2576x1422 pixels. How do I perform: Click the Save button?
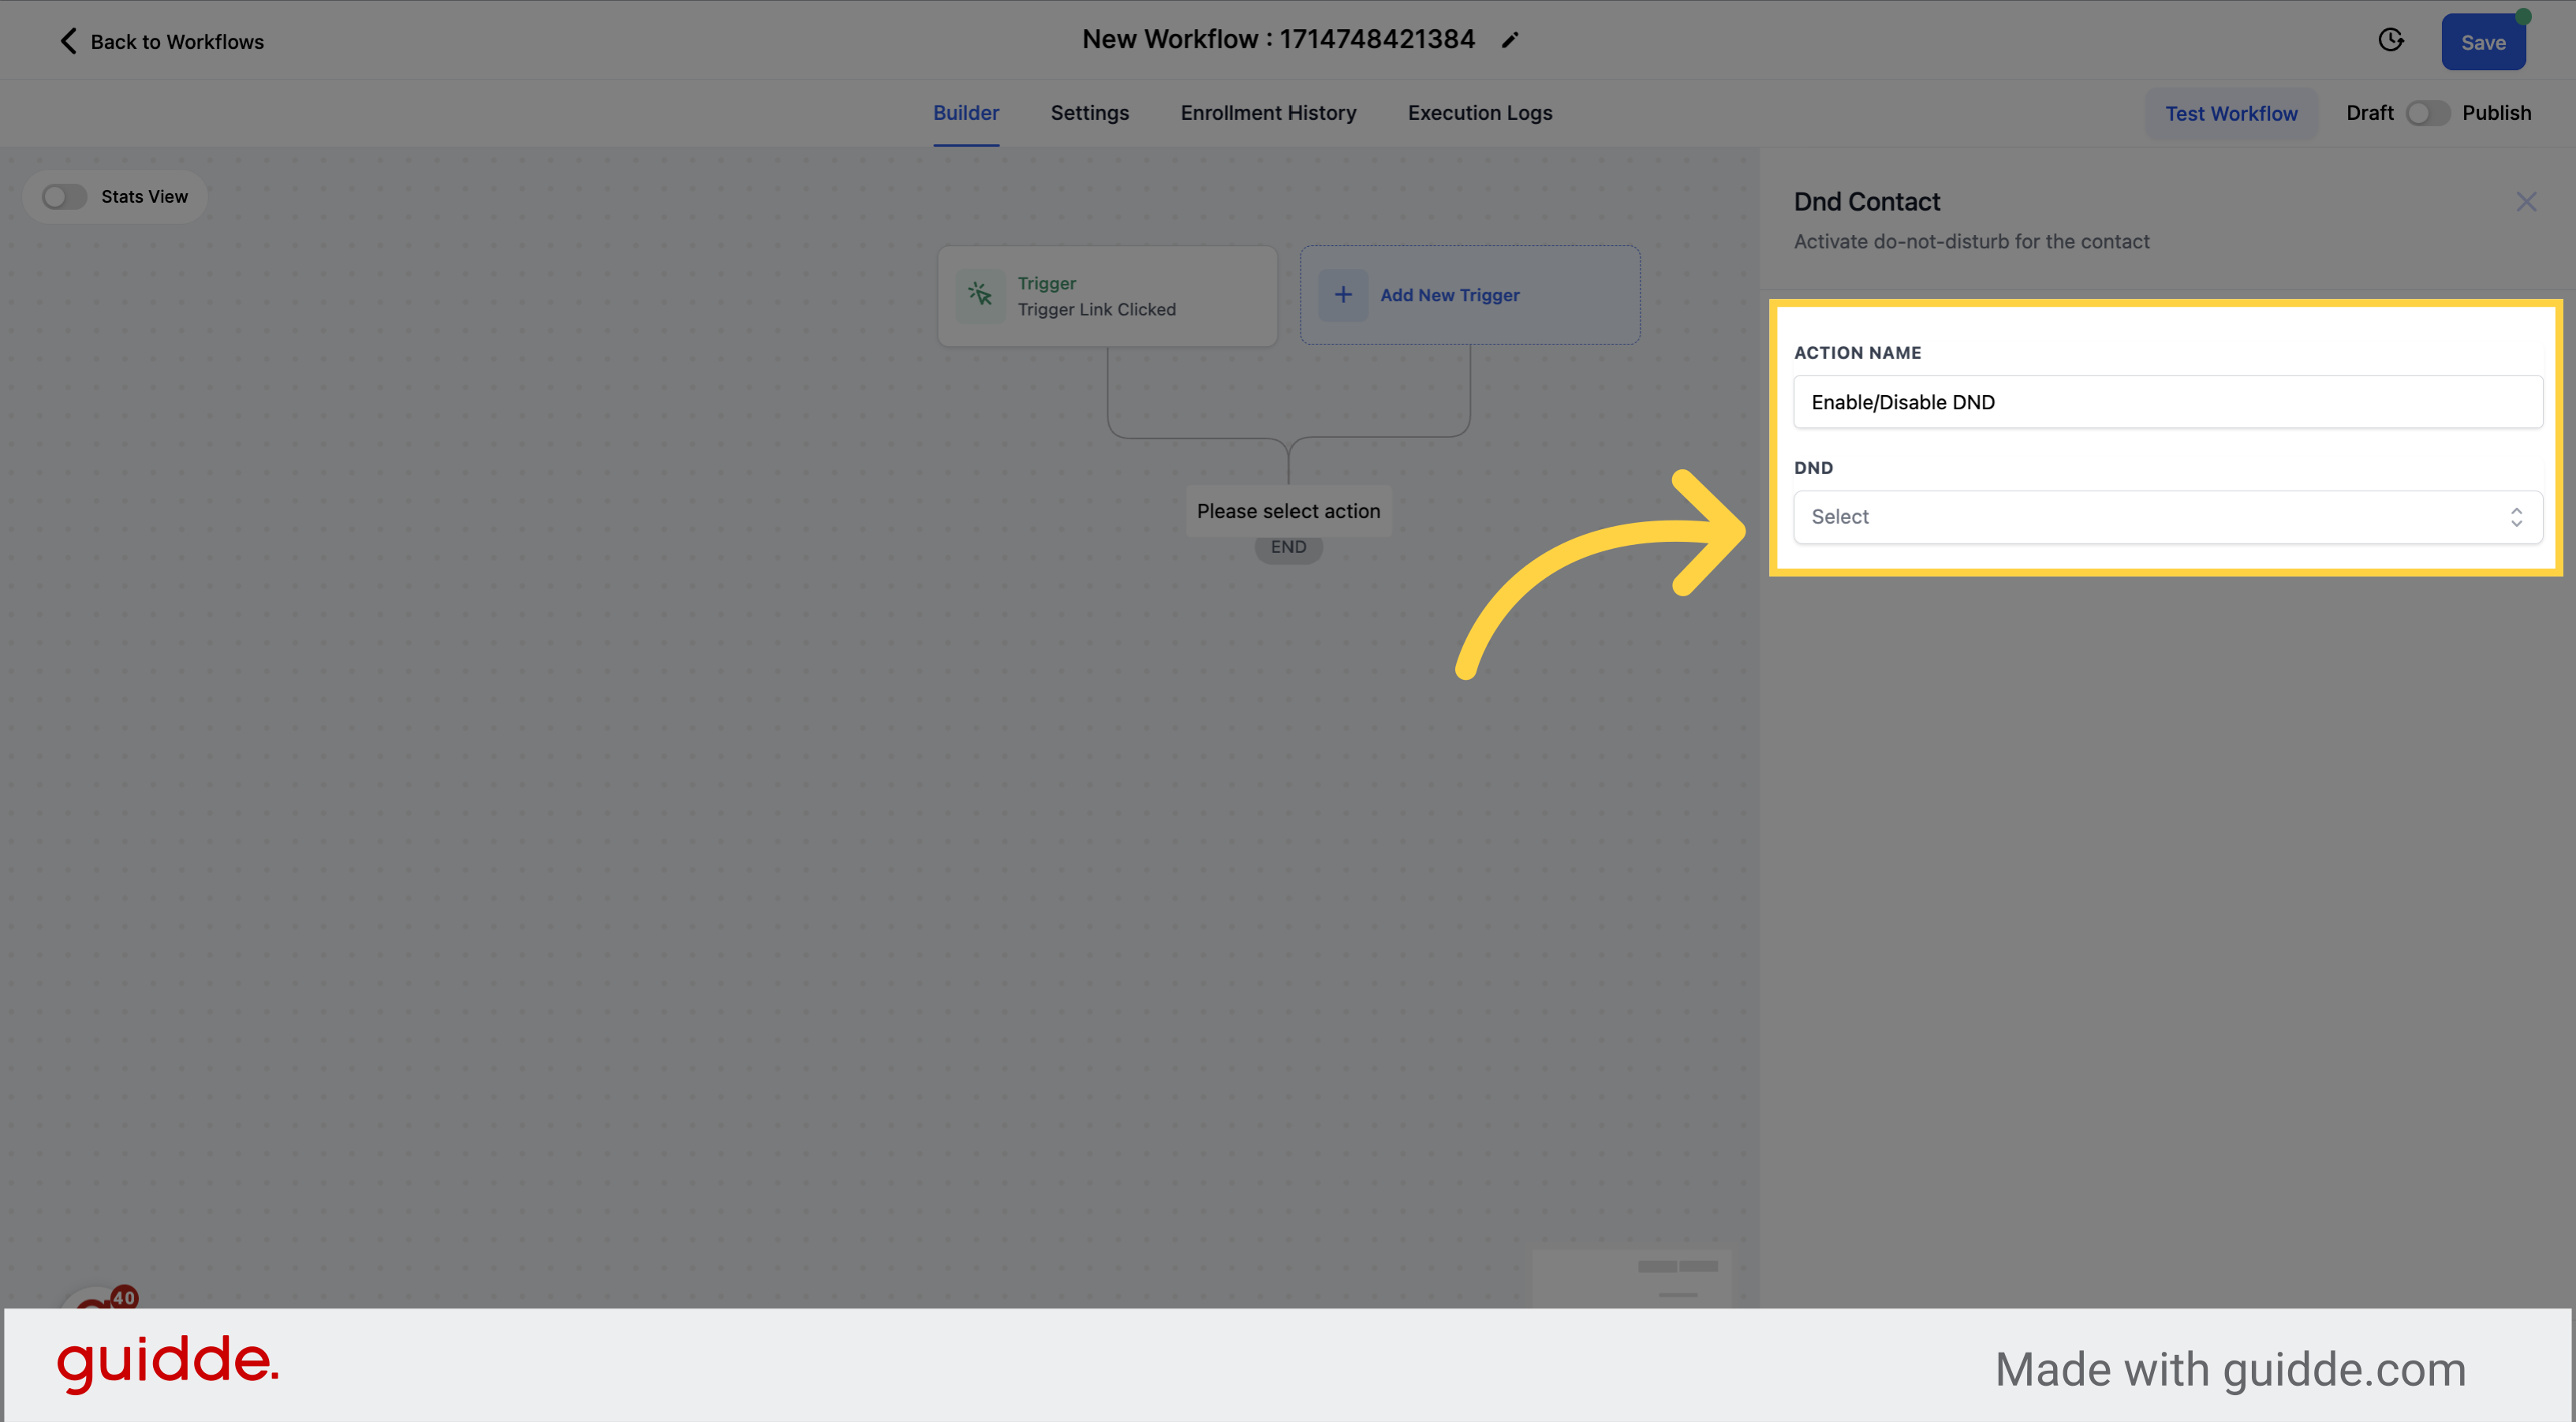[2482, 42]
